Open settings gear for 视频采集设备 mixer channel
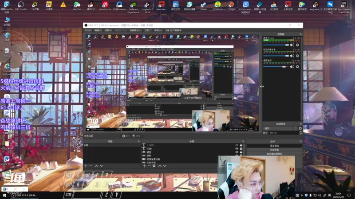 coord(297,56)
